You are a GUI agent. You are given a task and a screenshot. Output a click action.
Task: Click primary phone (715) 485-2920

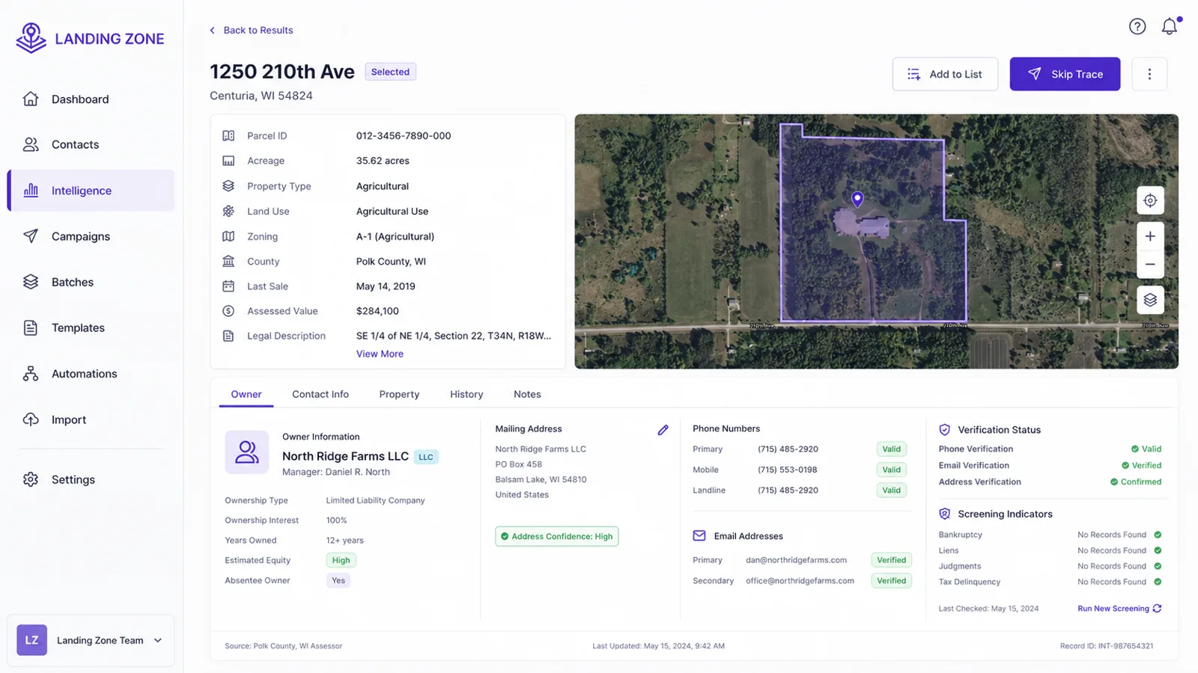coord(788,449)
